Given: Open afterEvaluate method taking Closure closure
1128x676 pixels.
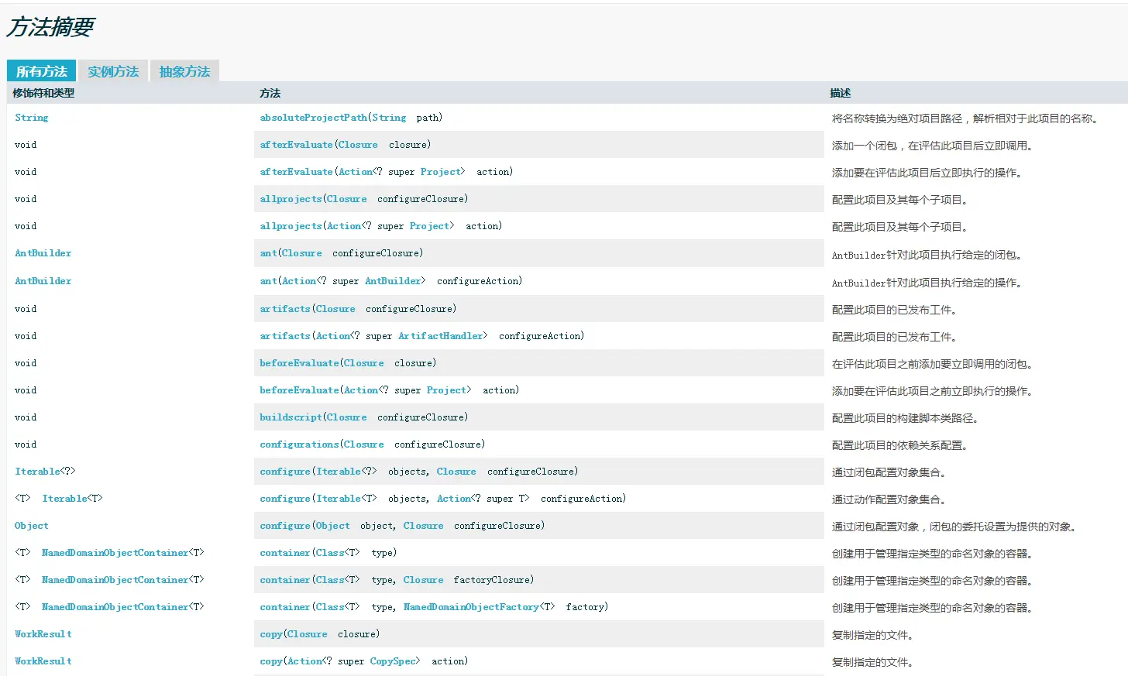Looking at the screenshot, I should [x=296, y=145].
